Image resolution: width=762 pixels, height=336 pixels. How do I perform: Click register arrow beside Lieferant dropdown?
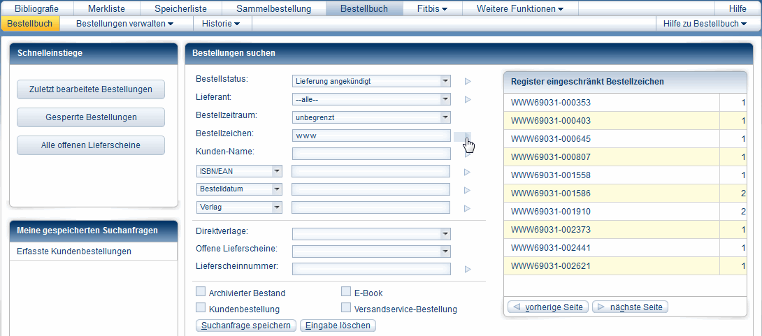[x=468, y=99]
